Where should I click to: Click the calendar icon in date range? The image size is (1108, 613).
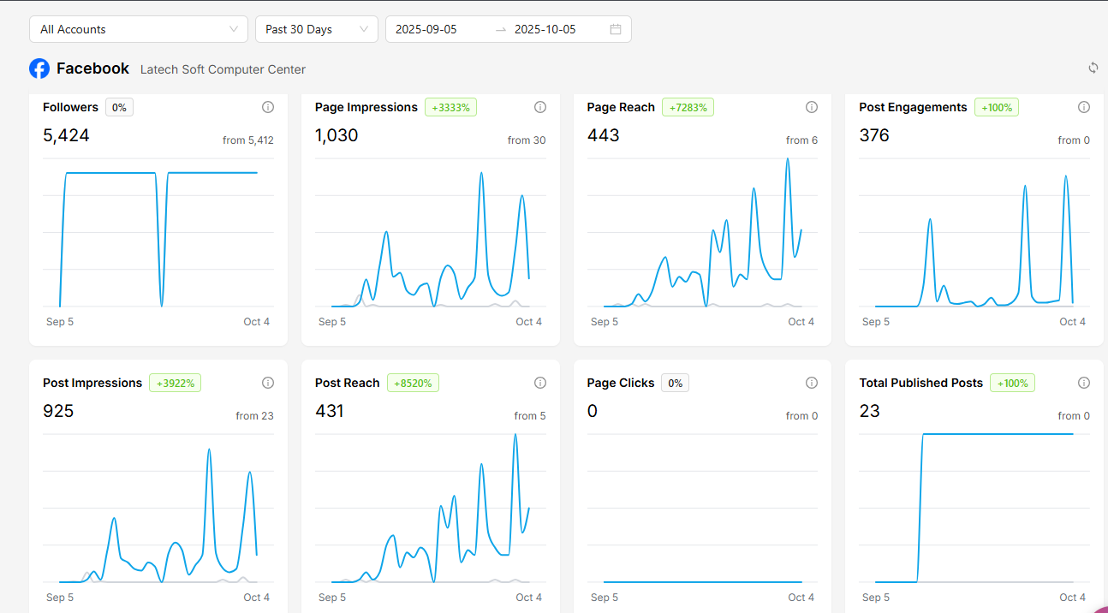(x=616, y=29)
